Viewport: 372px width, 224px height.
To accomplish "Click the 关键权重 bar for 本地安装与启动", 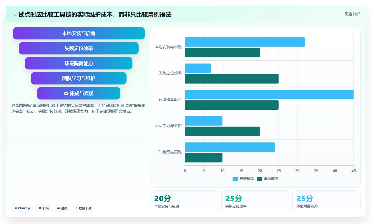I will click(x=245, y=42).
